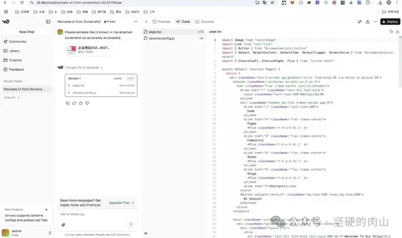This screenshot has width=402, height=238.
Task: Open the more options dots next to Deploy
Action: tap(376, 22)
